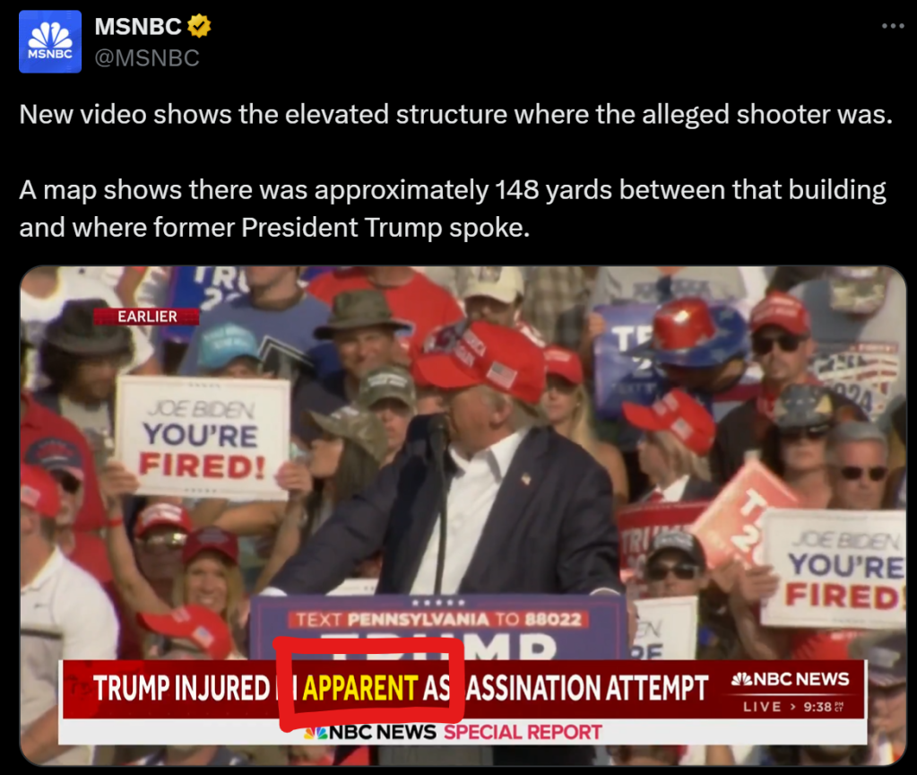Click the red EARLIER label on the video
Image resolution: width=917 pixels, height=775 pixels.
click(146, 317)
